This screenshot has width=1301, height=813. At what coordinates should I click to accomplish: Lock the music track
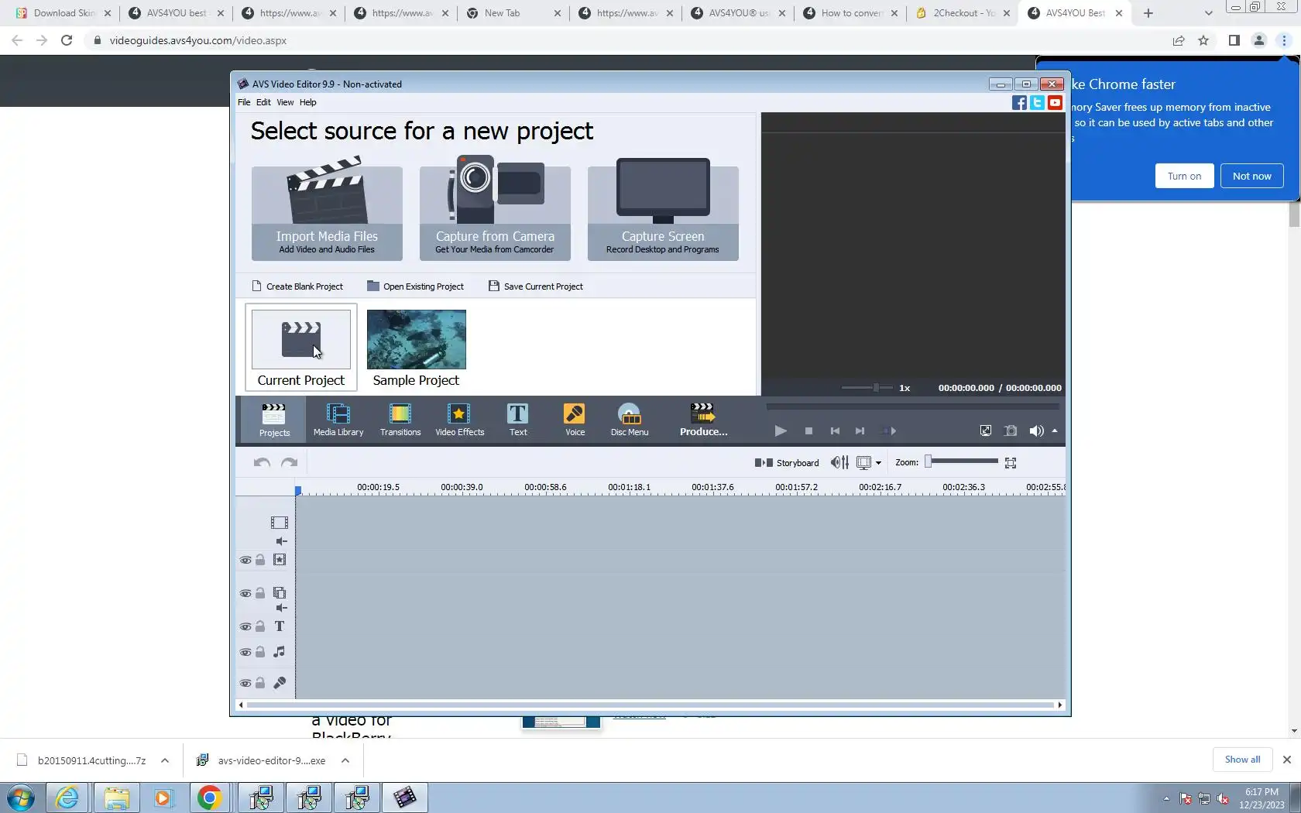(260, 652)
